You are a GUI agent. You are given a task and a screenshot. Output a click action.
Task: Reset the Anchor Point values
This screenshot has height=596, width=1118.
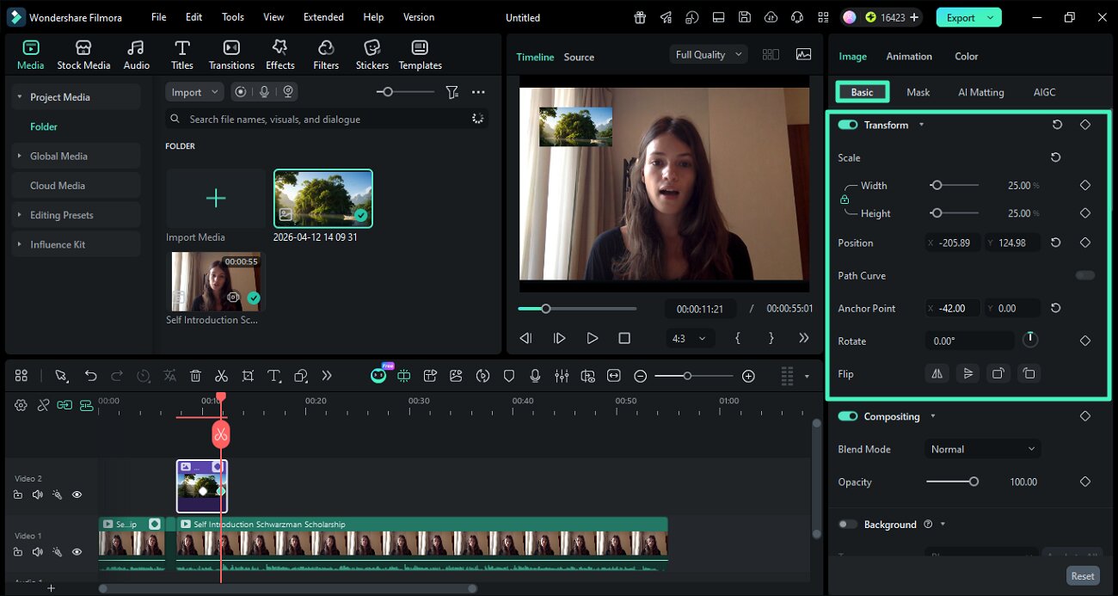1056,308
